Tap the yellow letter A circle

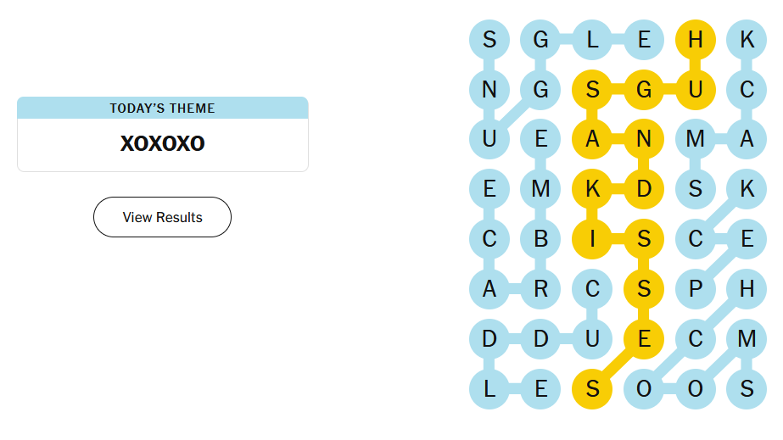tap(592, 139)
